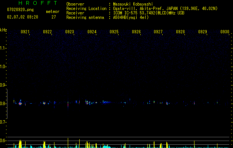Click the kHz axis unit label

pos(3,30)
